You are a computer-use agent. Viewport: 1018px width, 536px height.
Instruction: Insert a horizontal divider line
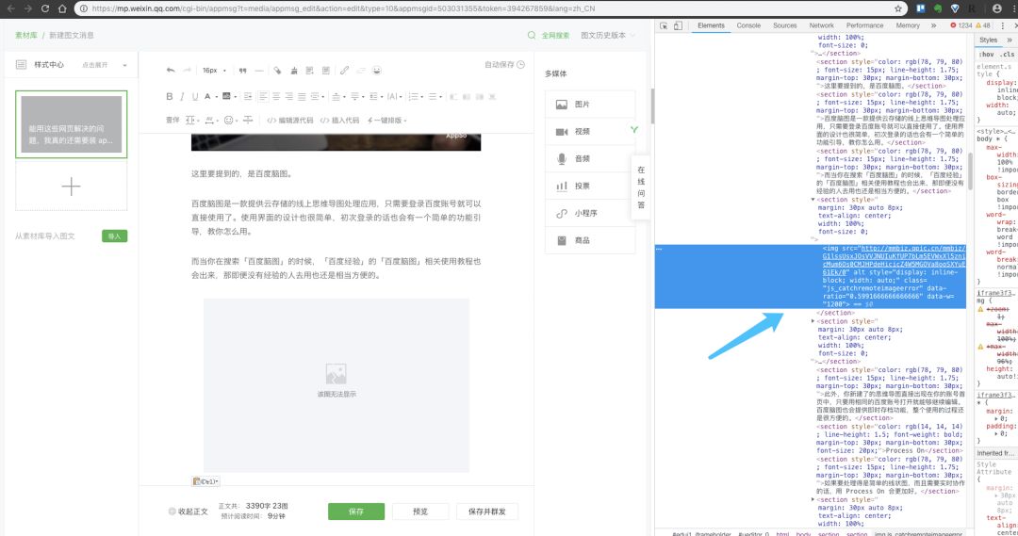point(259,70)
